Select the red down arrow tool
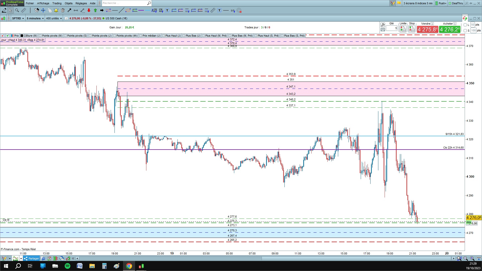This screenshot has width=482, height=271. click(89, 10)
